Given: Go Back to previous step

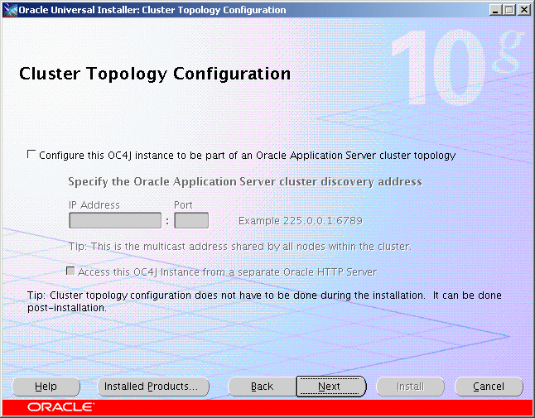Looking at the screenshot, I should (262, 387).
